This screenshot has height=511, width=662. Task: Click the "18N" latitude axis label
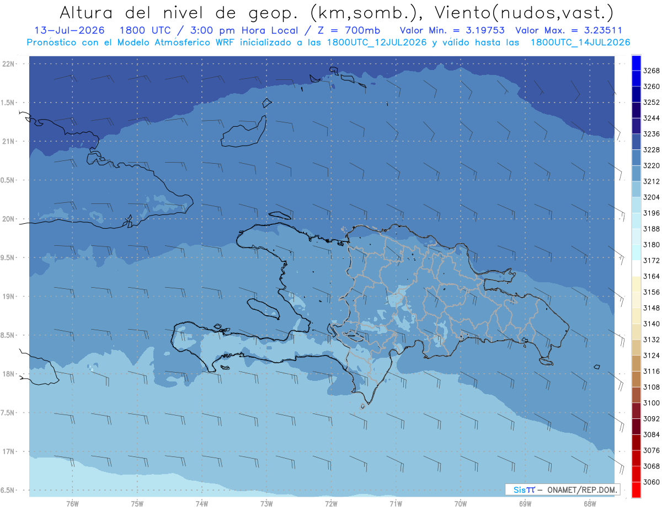[x=9, y=374]
